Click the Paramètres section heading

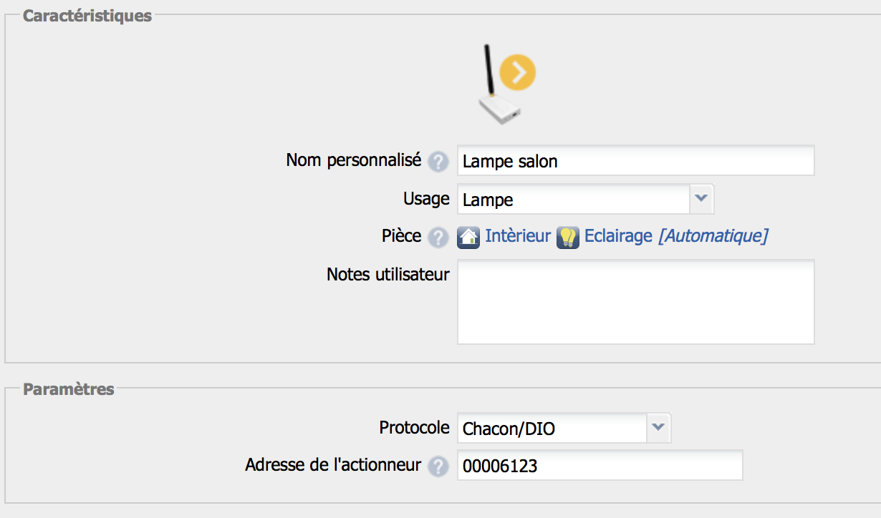click(x=69, y=389)
